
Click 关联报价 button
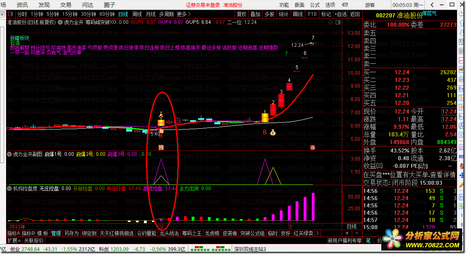pyautogui.click(x=34, y=240)
